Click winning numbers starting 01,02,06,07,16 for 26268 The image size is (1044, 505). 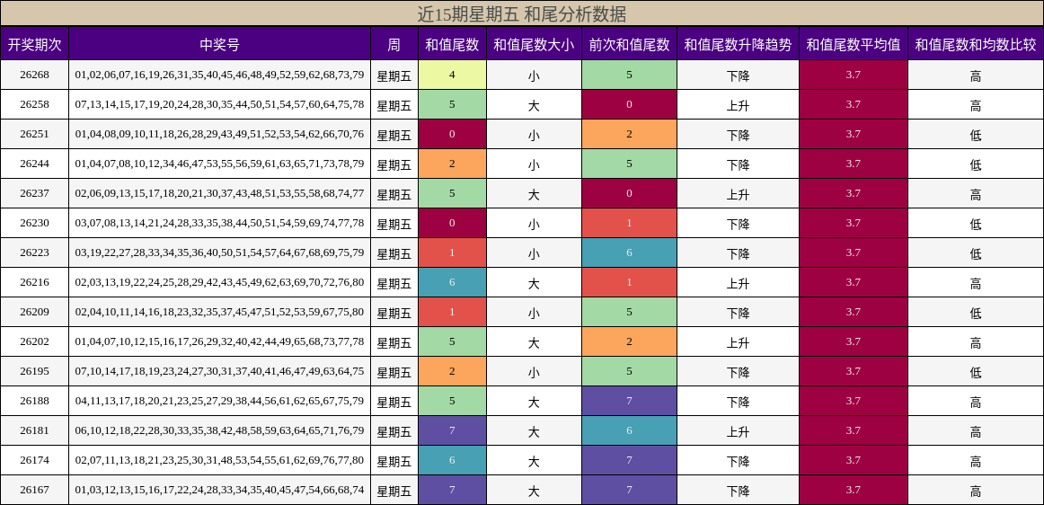pos(220,75)
